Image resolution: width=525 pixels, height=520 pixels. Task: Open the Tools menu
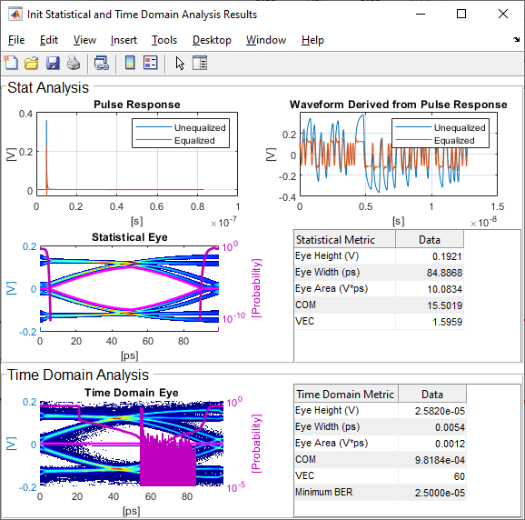click(164, 40)
